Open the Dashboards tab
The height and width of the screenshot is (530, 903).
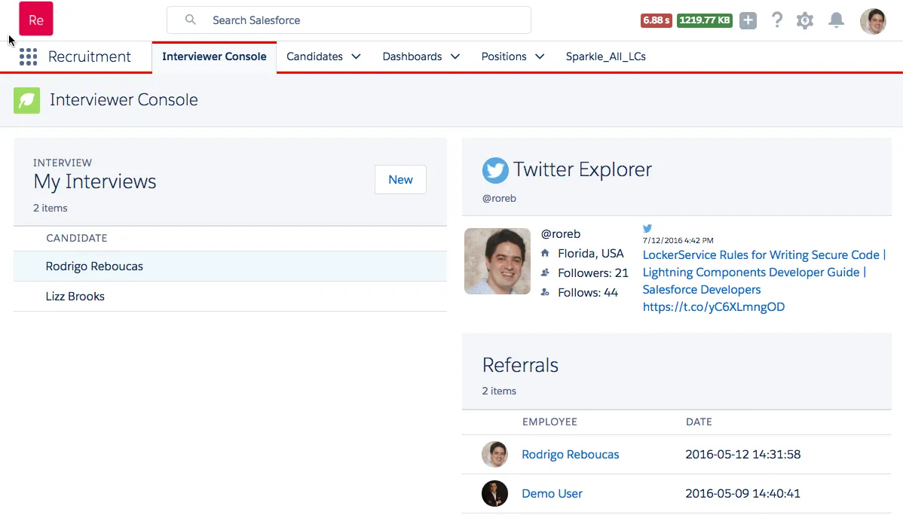[412, 56]
